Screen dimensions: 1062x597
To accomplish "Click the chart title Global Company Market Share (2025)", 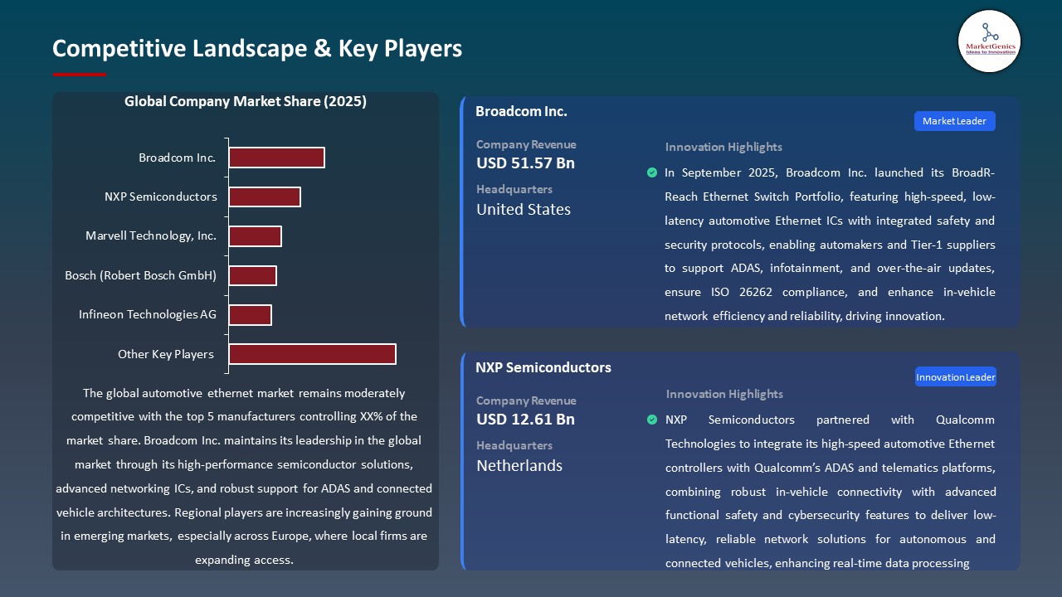I will pyautogui.click(x=246, y=101).
